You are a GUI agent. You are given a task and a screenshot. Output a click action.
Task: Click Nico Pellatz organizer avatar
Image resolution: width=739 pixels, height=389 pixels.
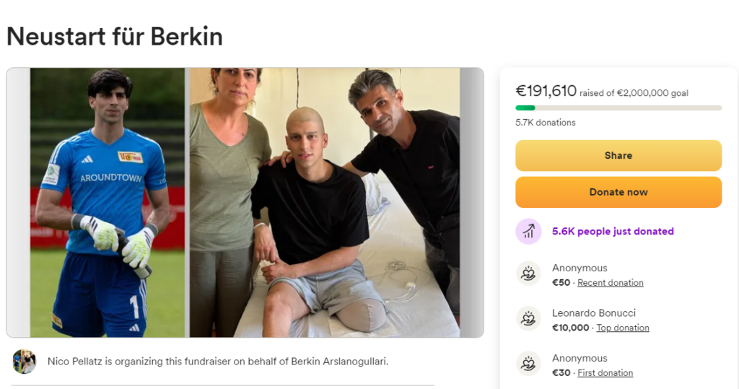[x=24, y=362]
